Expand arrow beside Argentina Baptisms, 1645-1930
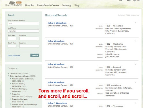The image size is (143, 108). [x=11, y=94]
